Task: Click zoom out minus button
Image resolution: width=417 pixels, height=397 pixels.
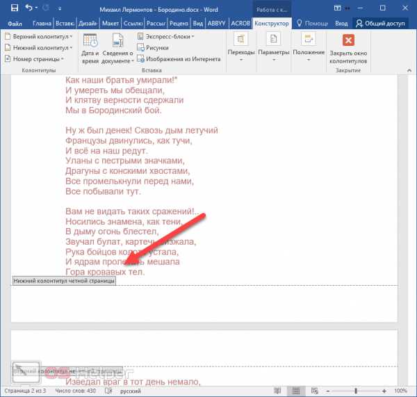Action: click(328, 391)
